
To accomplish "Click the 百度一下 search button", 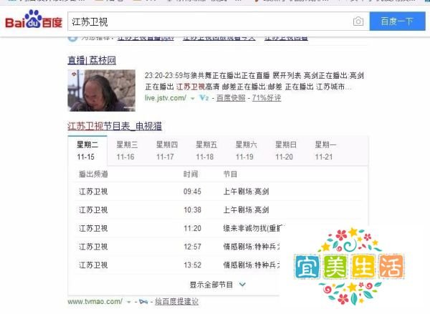I will (397, 21).
